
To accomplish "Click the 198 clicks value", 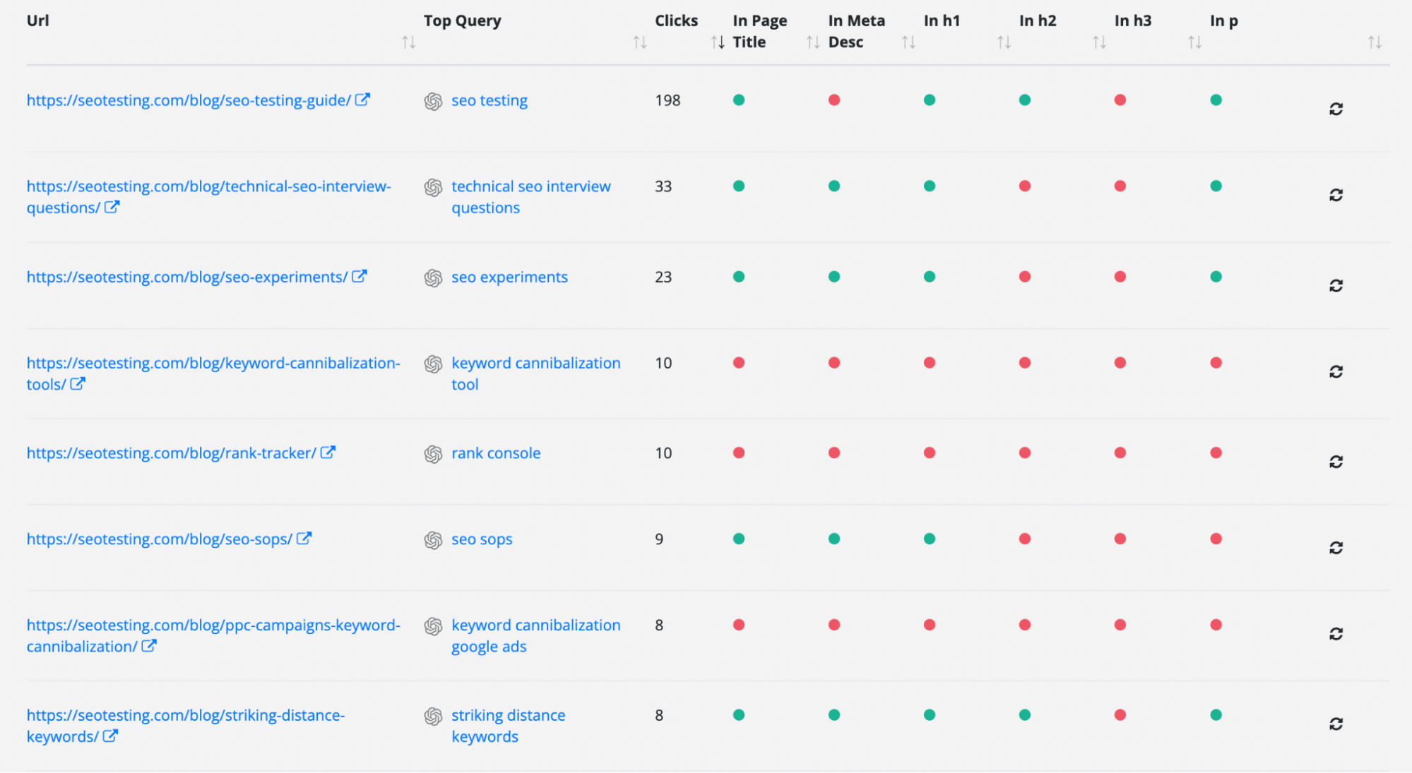I will point(668,101).
